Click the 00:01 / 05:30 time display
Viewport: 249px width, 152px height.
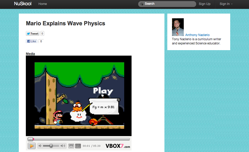92,146
